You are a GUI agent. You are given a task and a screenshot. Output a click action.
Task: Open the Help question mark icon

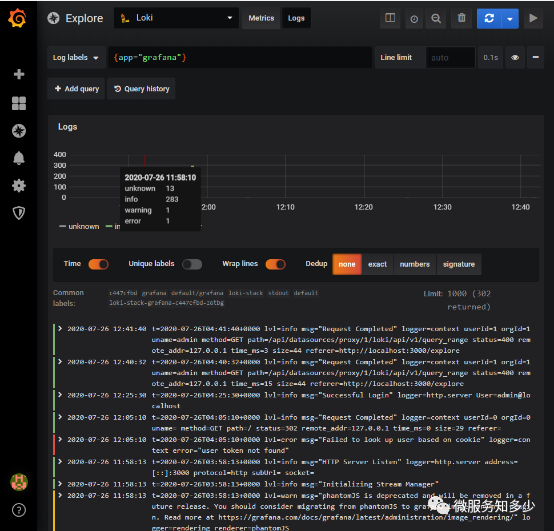19,510
